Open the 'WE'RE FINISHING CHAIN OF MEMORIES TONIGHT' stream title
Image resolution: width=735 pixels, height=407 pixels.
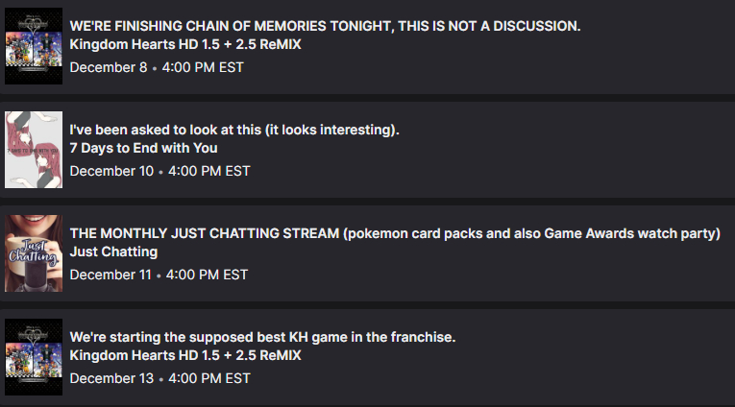tap(325, 25)
